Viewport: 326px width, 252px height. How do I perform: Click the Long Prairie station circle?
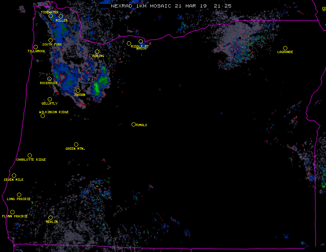pos(19,195)
